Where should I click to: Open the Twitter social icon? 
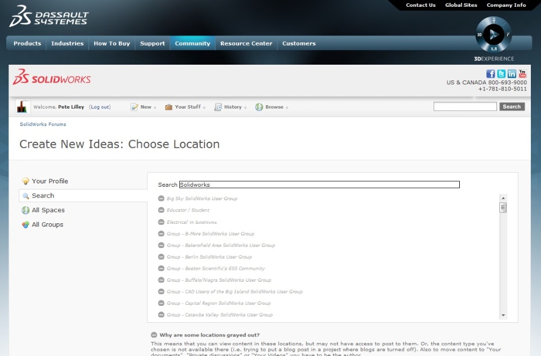tap(501, 74)
